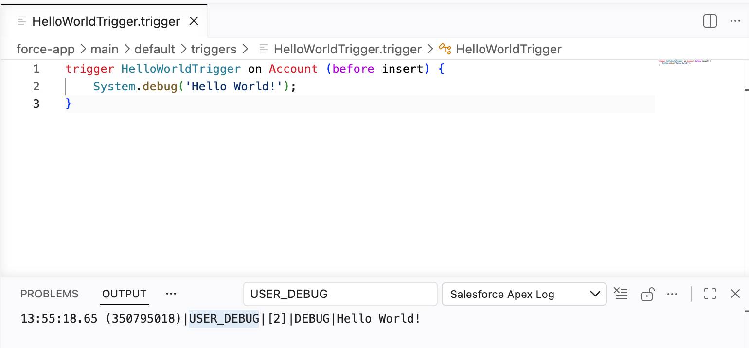This screenshot has width=749, height=348.
Task: Click the timestamp 13:55:18.65 in output log
Action: [59, 319]
